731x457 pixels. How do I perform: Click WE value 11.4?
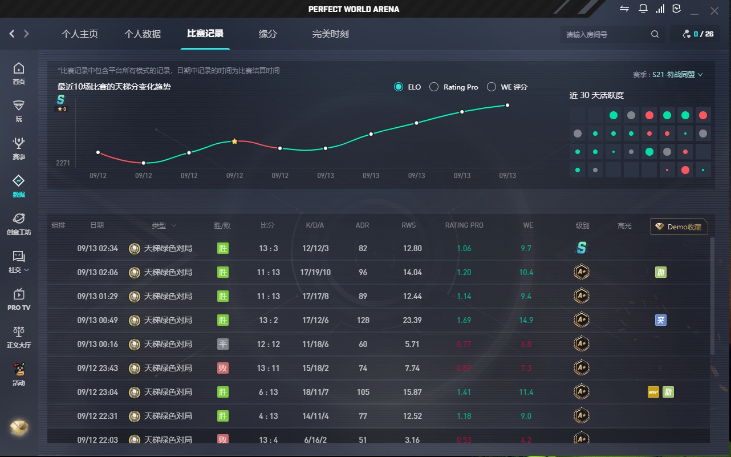[x=526, y=392]
